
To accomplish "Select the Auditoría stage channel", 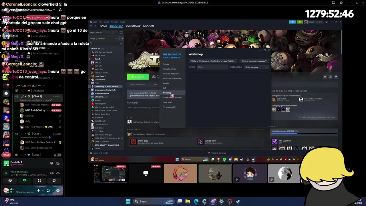I will [39, 91].
